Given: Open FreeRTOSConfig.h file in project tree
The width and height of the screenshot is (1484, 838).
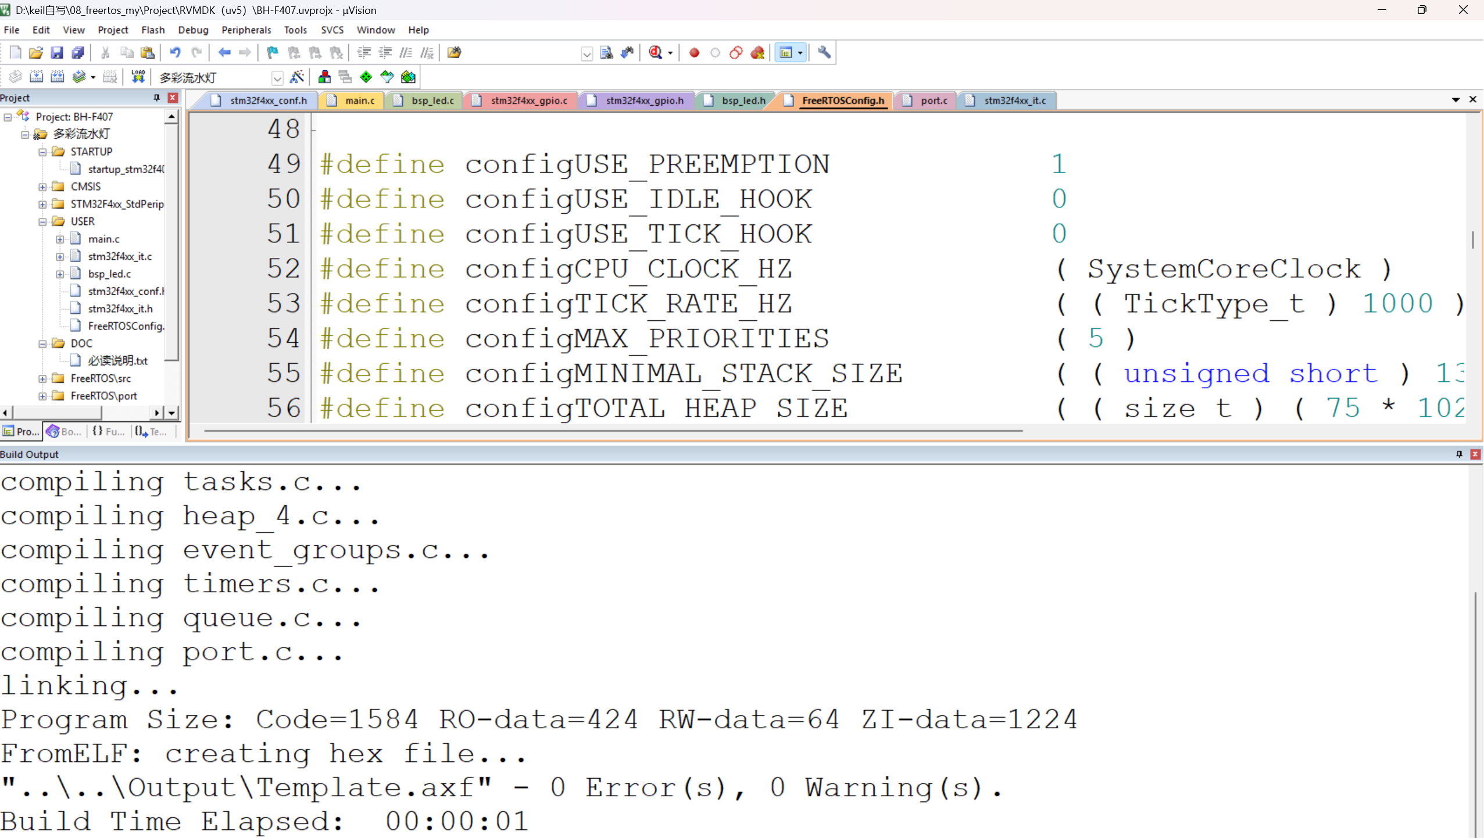Looking at the screenshot, I should tap(126, 326).
